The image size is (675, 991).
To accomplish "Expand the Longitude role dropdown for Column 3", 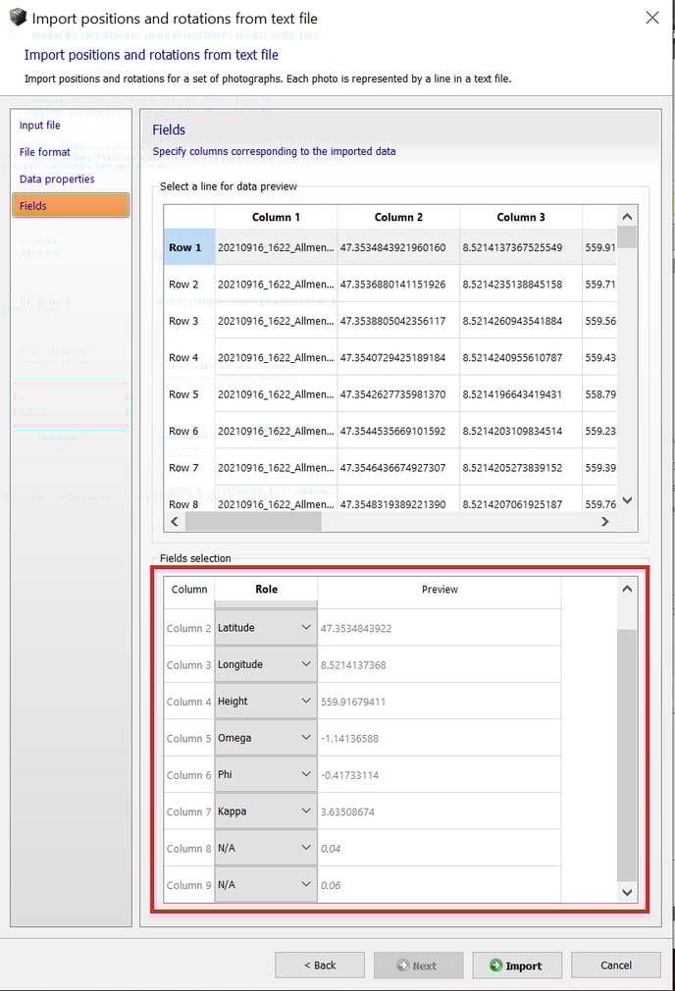I will (266, 664).
